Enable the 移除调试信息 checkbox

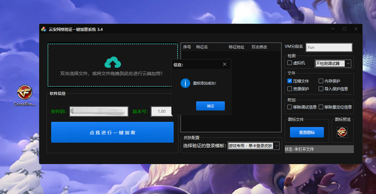click(289, 107)
